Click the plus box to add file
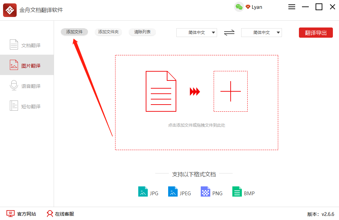The image size is (339, 220). click(x=231, y=91)
